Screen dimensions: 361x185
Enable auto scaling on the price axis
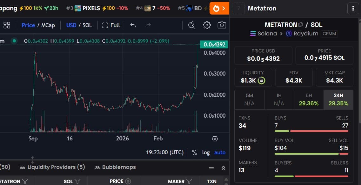tap(220, 152)
